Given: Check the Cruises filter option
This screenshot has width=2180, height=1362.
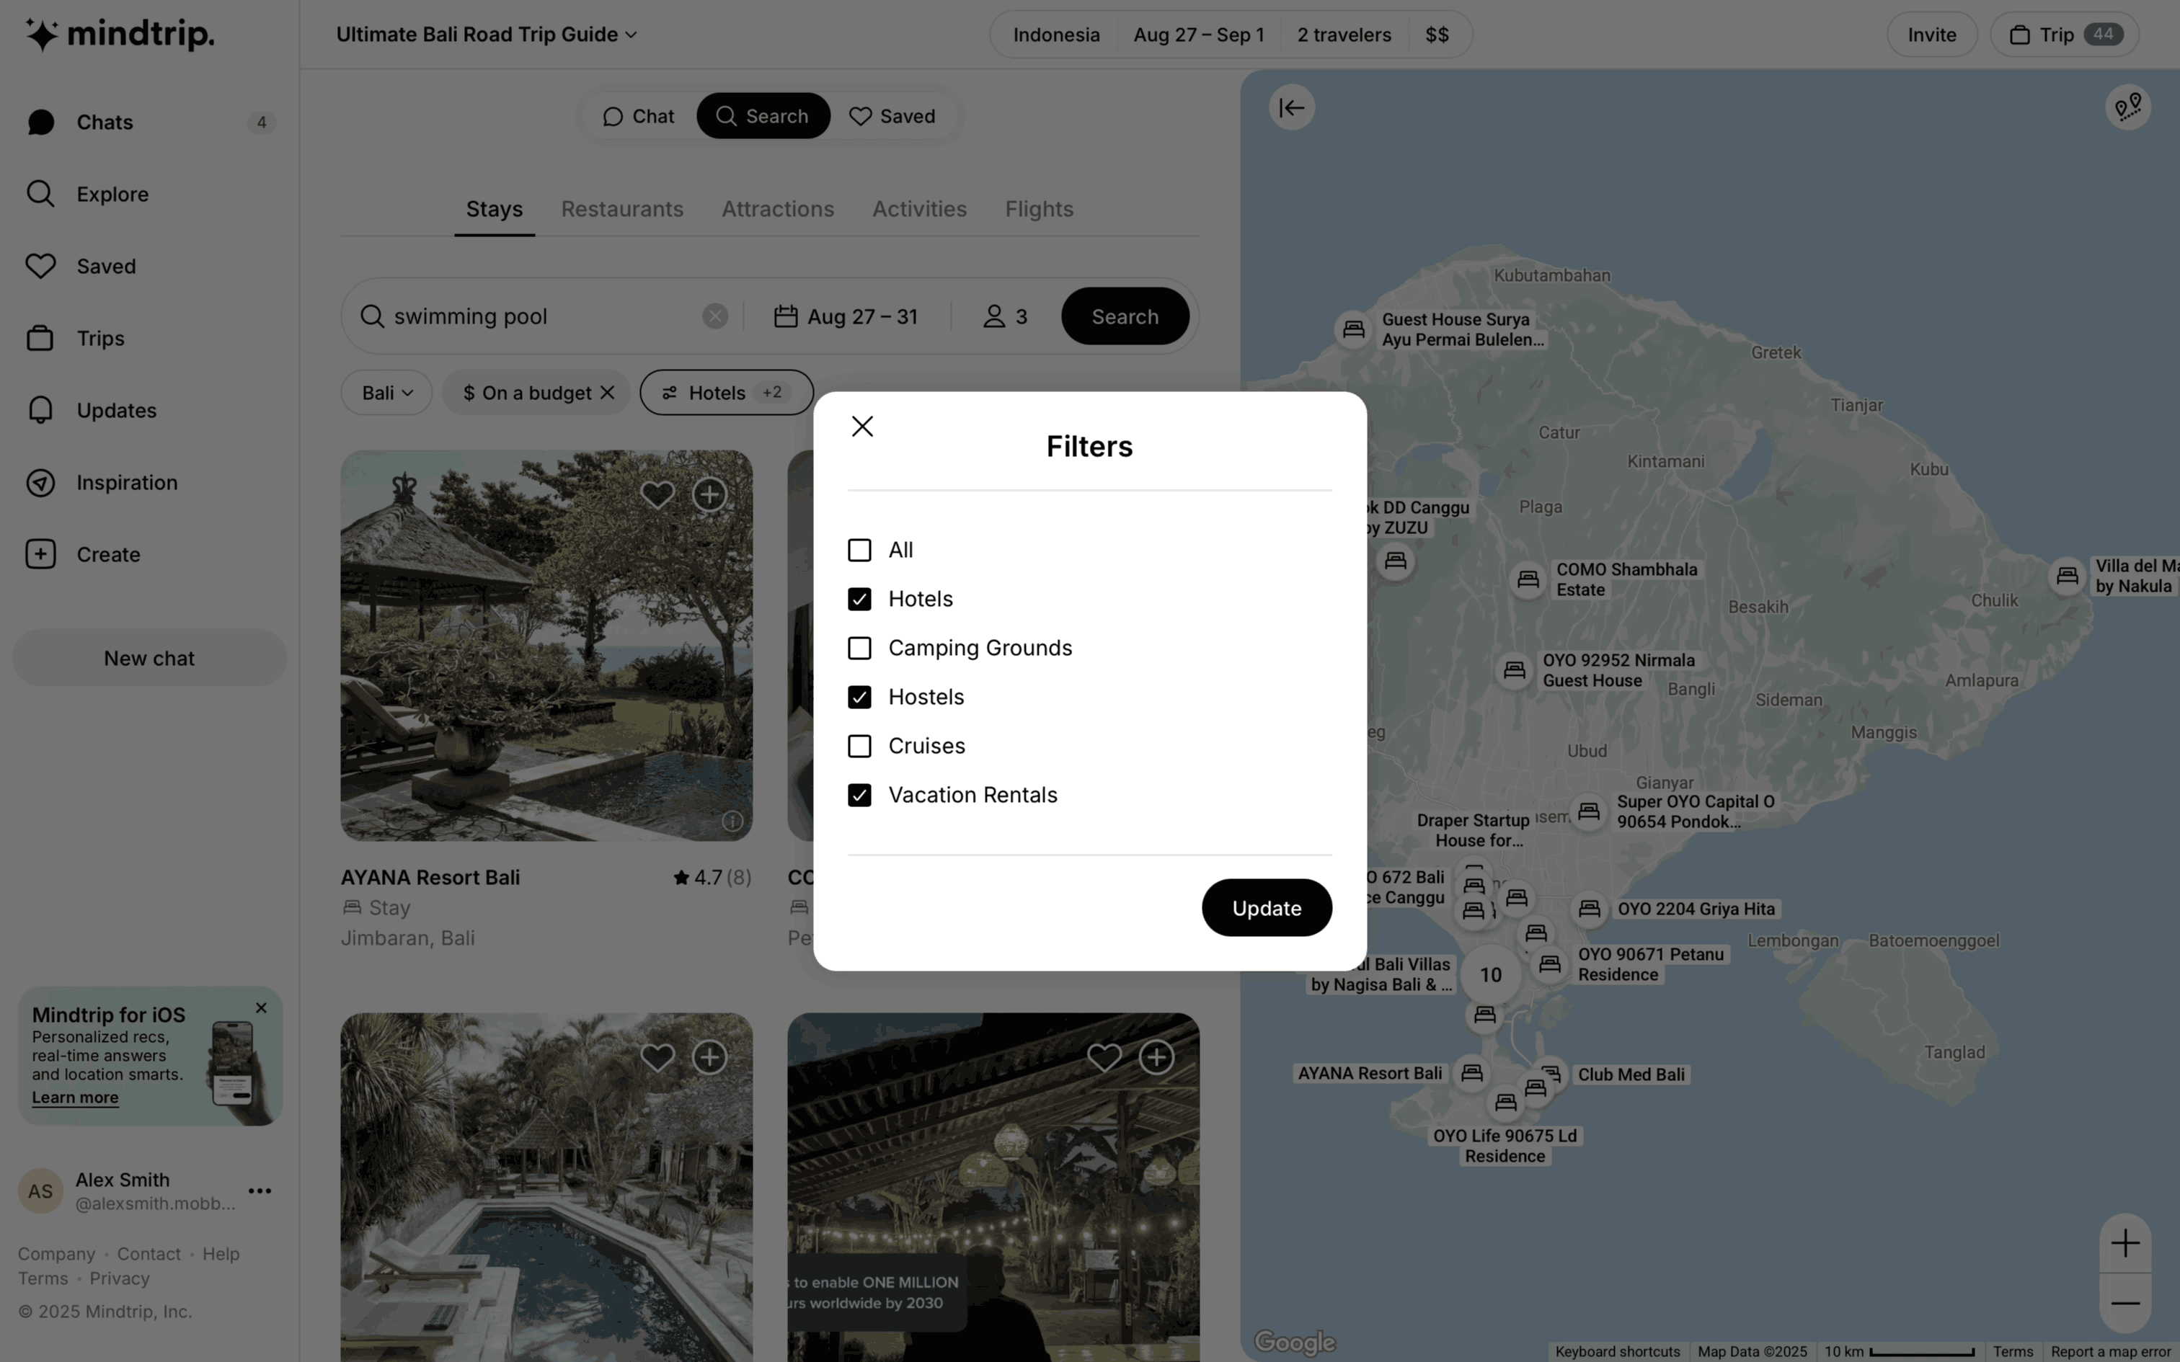Looking at the screenshot, I should pyautogui.click(x=859, y=746).
